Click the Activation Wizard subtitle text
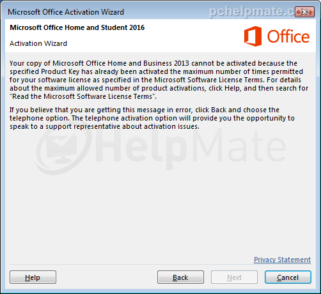Screen dimensions: 321x294 pyautogui.click(x=38, y=43)
